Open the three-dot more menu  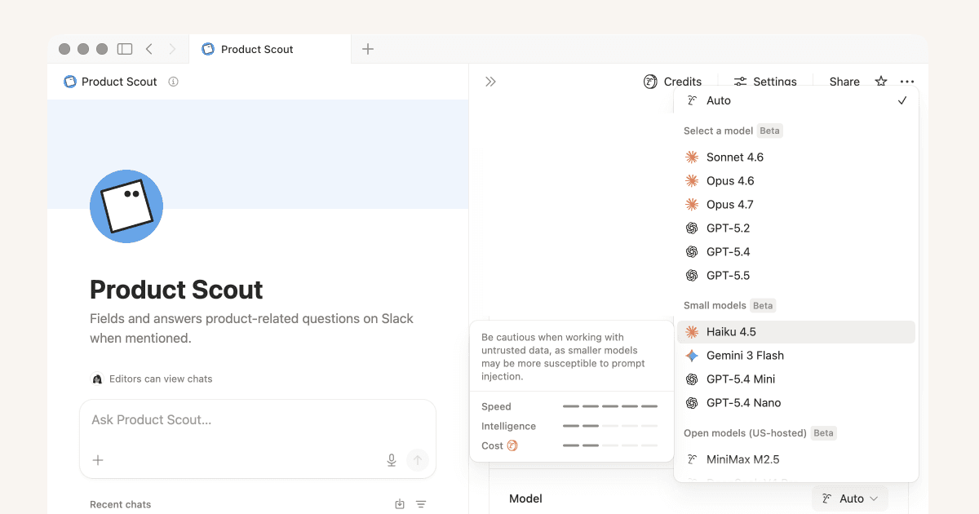[x=907, y=82]
